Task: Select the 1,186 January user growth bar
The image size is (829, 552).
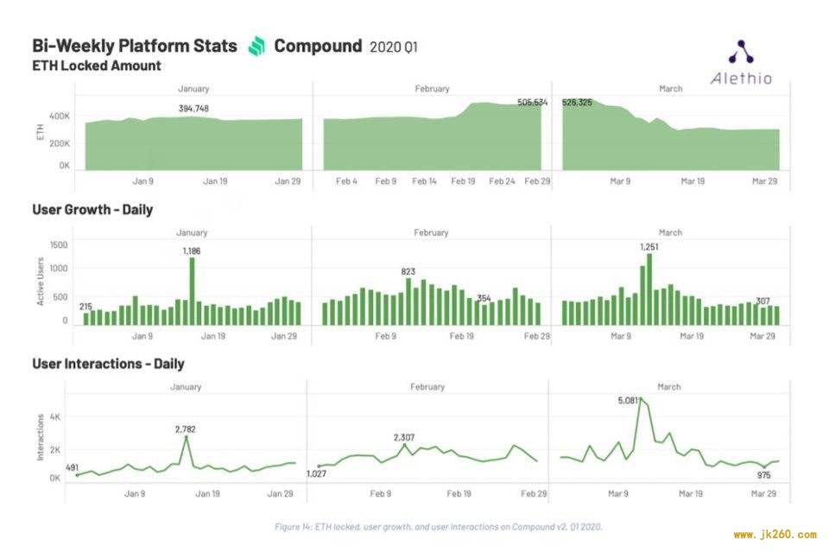Action: coord(192,291)
